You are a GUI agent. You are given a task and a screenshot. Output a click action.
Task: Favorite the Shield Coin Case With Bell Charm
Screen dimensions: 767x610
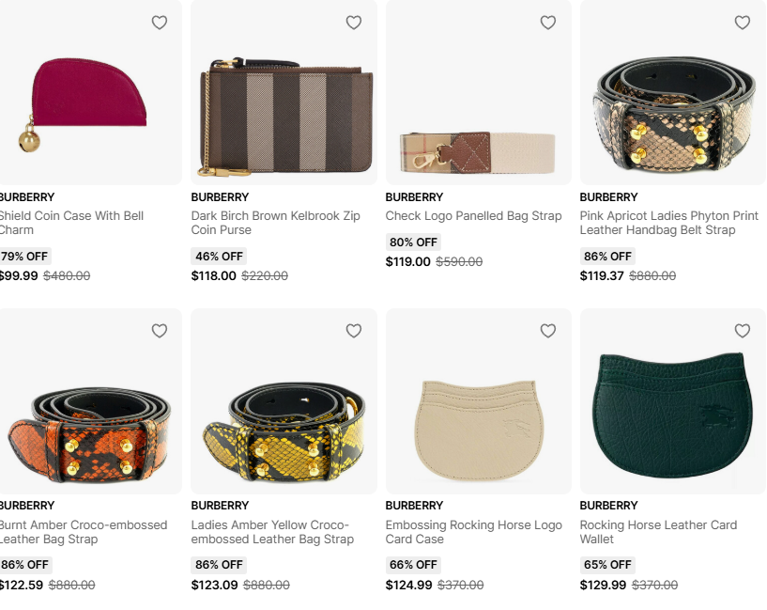pos(160,23)
